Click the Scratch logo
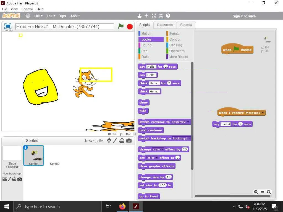The height and width of the screenshot is (212, 283). [11, 16]
